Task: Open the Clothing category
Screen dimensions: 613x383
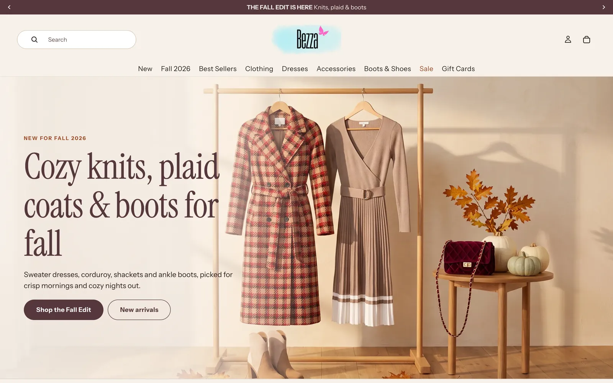Action: point(259,69)
